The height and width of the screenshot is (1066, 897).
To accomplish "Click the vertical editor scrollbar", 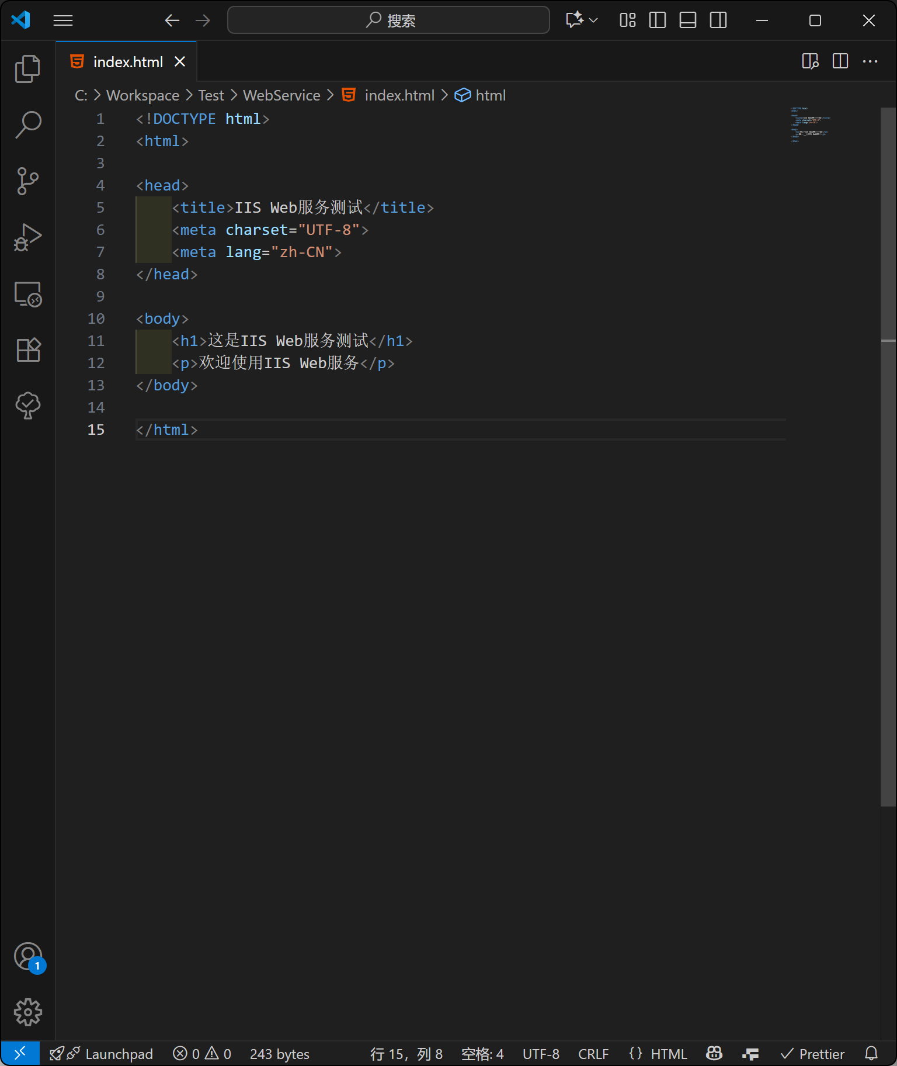I will (888, 457).
